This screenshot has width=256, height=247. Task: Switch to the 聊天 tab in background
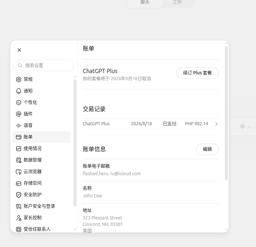pyautogui.click(x=145, y=2)
